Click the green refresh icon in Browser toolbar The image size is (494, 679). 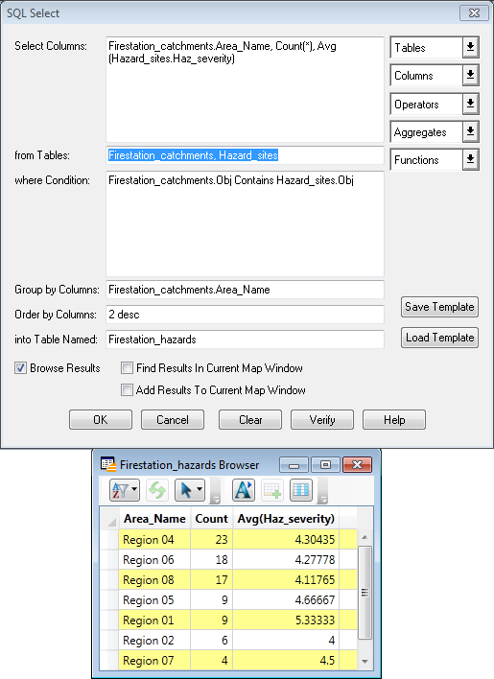coord(156,490)
